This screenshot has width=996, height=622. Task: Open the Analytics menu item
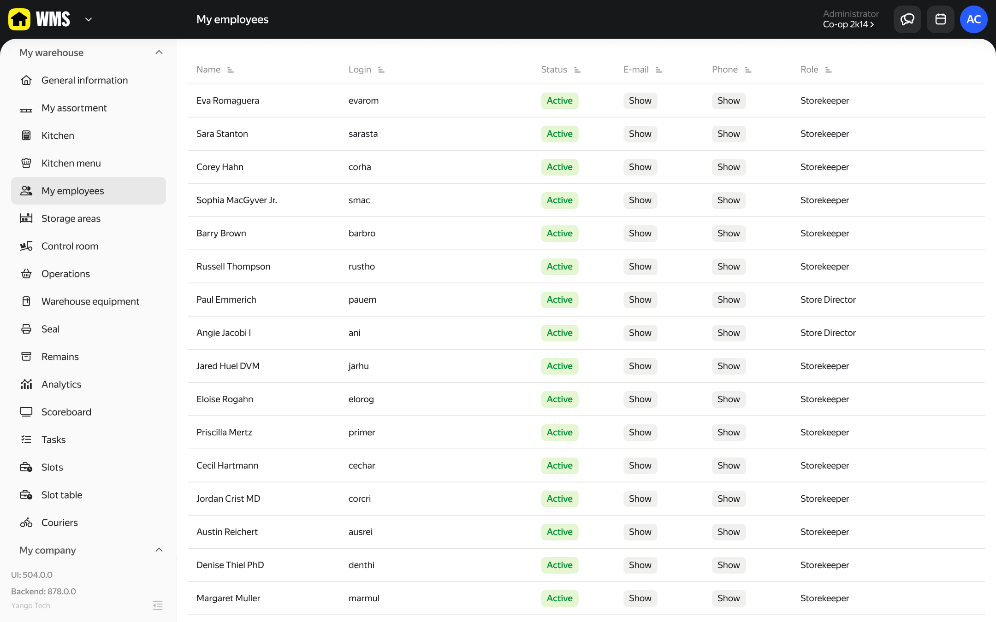point(61,384)
